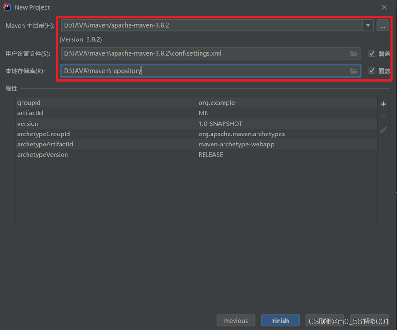Click the user settings file path field
The image size is (397, 330).
(184, 54)
